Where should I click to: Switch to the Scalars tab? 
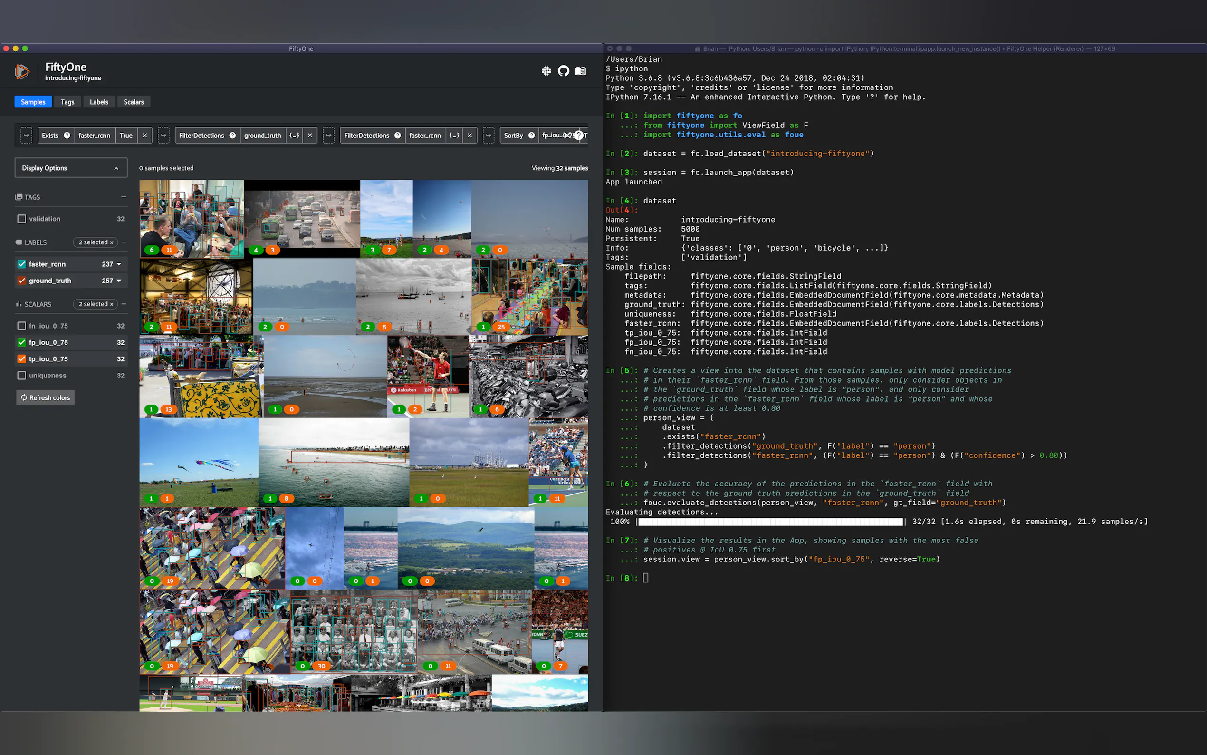coord(134,102)
